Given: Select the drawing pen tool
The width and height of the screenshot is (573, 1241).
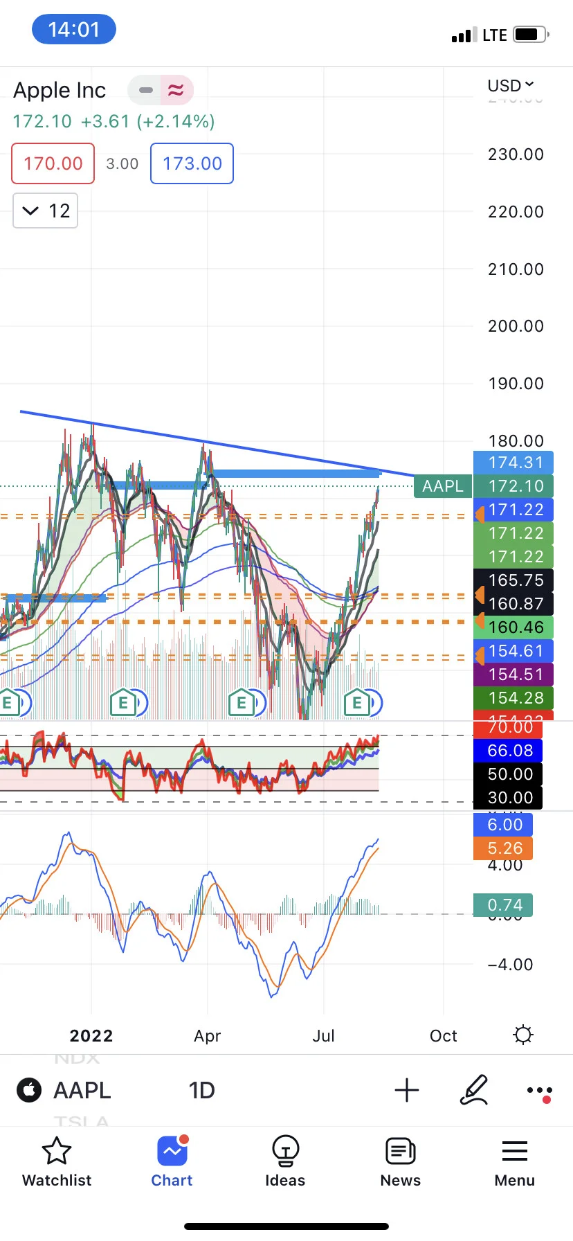Looking at the screenshot, I should pyautogui.click(x=474, y=1090).
